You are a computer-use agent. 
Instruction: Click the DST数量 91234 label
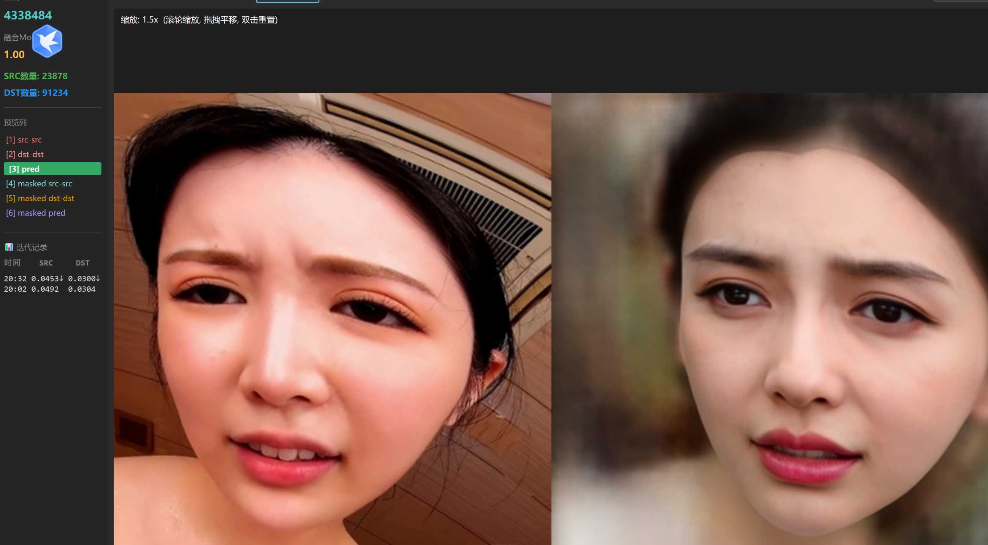pyautogui.click(x=36, y=92)
